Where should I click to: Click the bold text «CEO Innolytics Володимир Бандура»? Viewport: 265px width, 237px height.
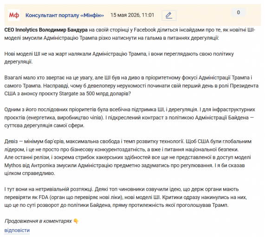pos(46,30)
